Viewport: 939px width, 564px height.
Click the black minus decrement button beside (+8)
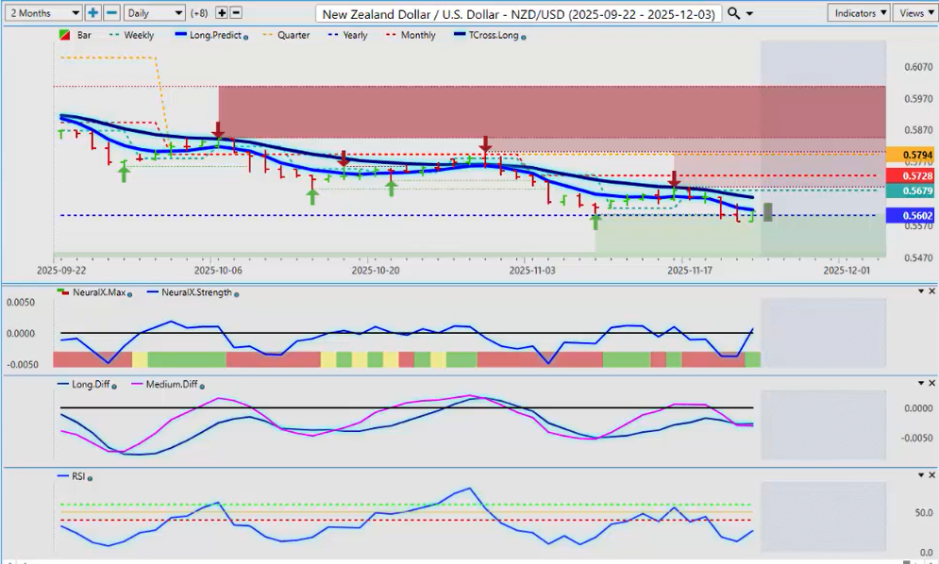[x=236, y=13]
